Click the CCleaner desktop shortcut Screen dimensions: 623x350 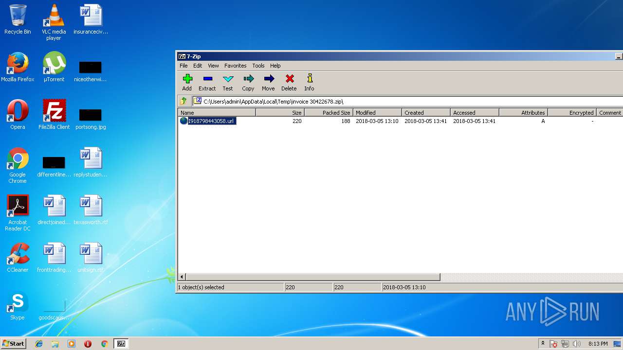[18, 258]
